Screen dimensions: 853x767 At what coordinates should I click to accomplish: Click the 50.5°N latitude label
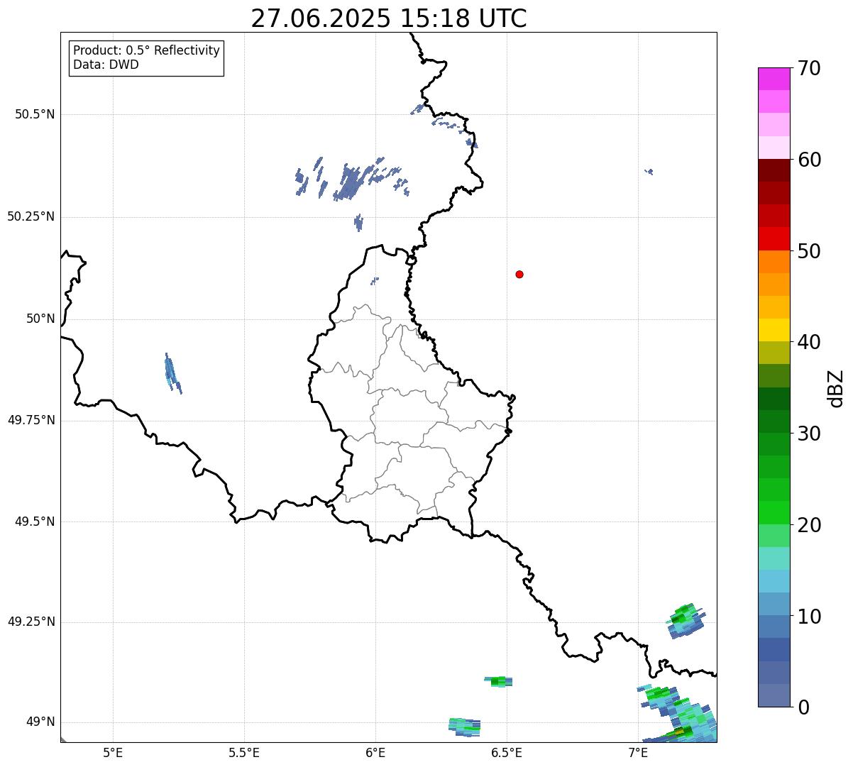pyautogui.click(x=34, y=114)
